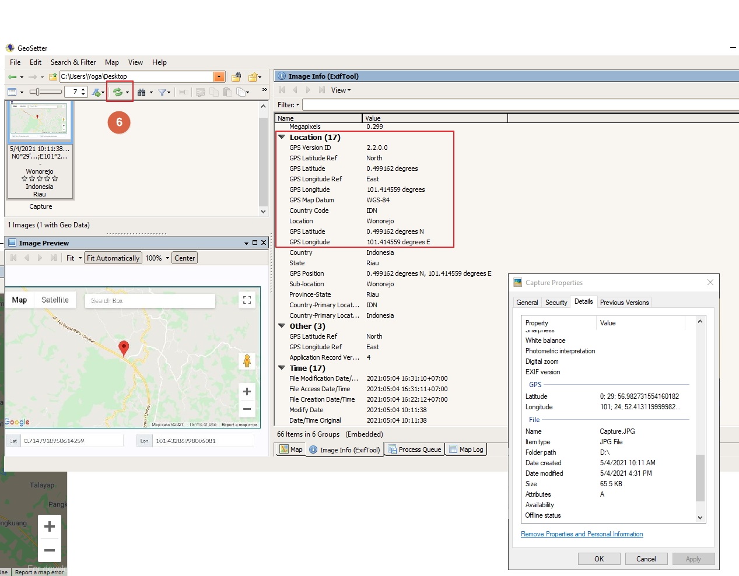Select the Capture image thumbnail
739x576 pixels.
(x=39, y=121)
